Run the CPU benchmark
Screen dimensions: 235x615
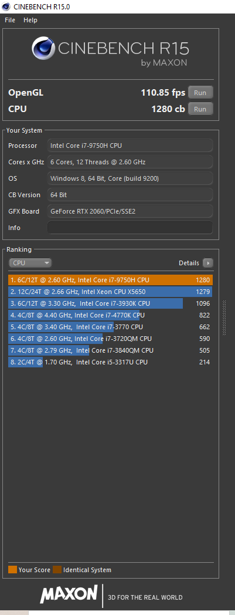tap(200, 109)
